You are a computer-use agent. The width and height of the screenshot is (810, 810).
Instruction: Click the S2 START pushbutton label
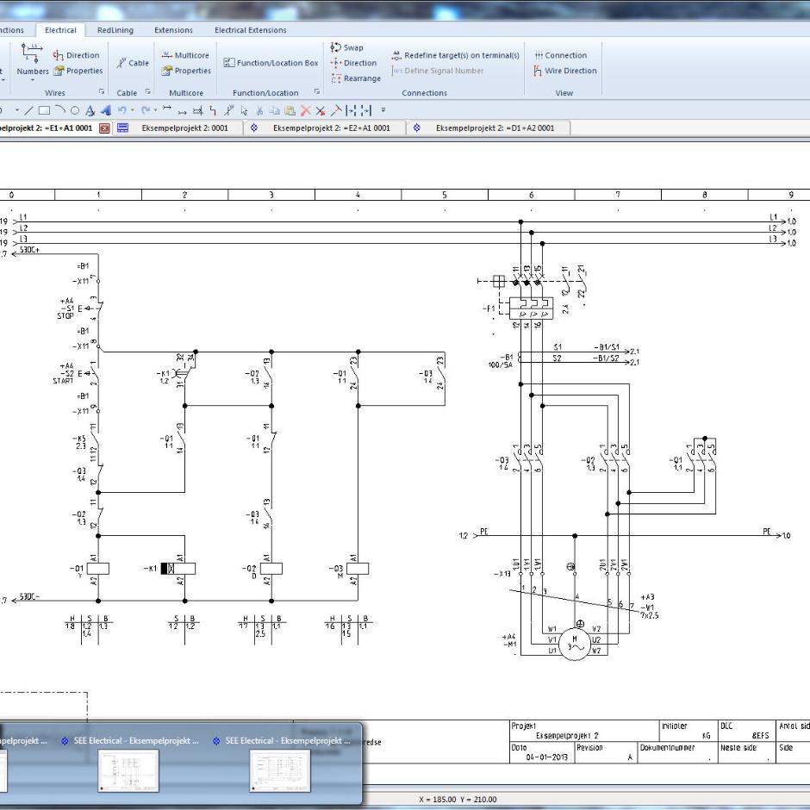[64, 373]
